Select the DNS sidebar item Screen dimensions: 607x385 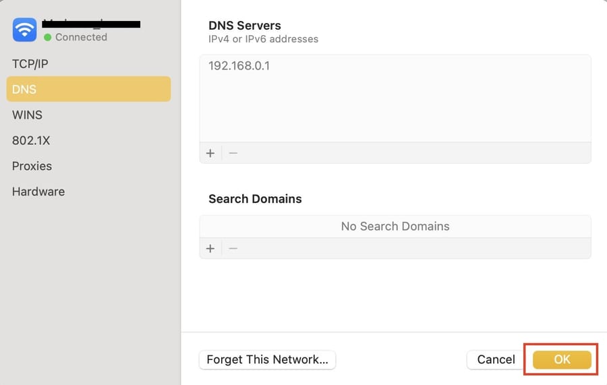(x=88, y=89)
